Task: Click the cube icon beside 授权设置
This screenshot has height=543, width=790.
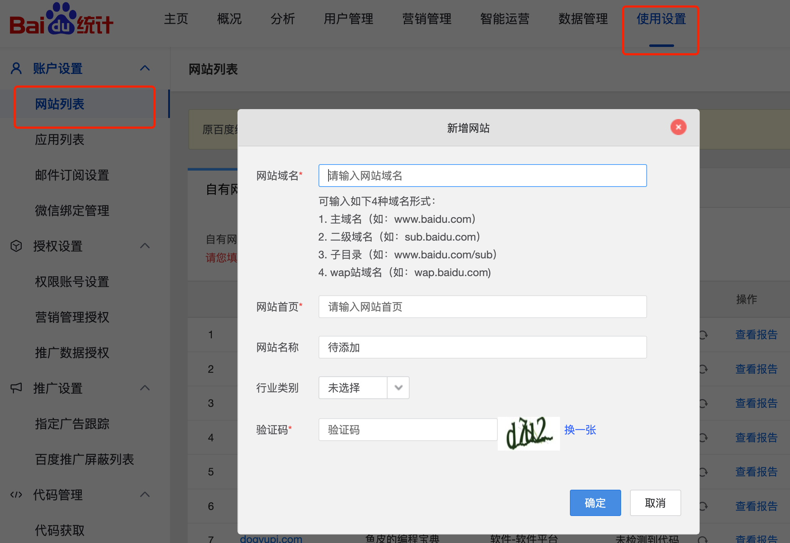Action: click(16, 246)
